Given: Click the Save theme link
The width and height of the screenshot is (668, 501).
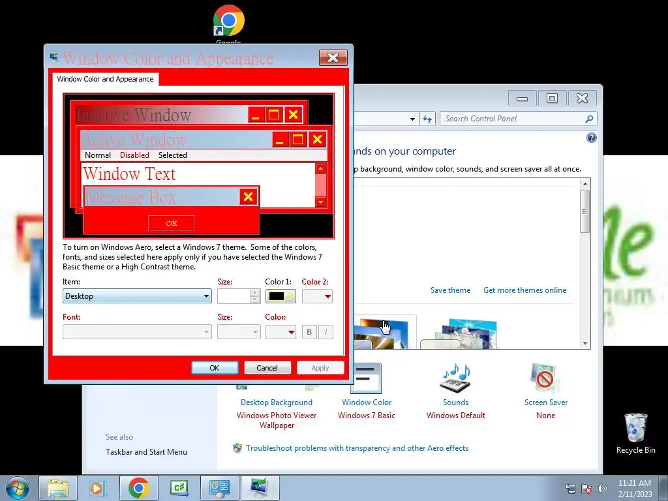Looking at the screenshot, I should coord(450,290).
